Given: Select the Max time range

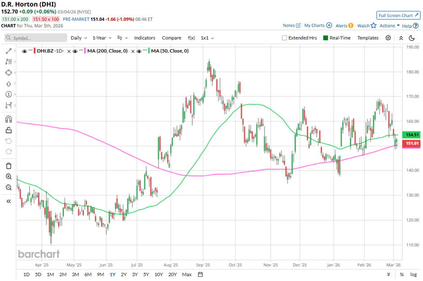Looking at the screenshot, I should (x=187, y=274).
